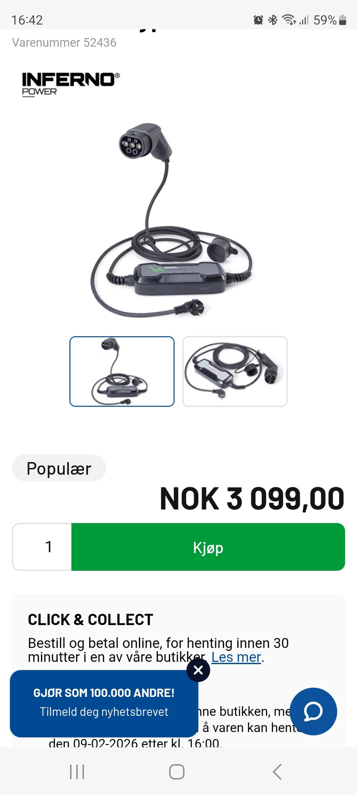Open the chat bubble icon
Screen dimensions: 357x795
[313, 711]
